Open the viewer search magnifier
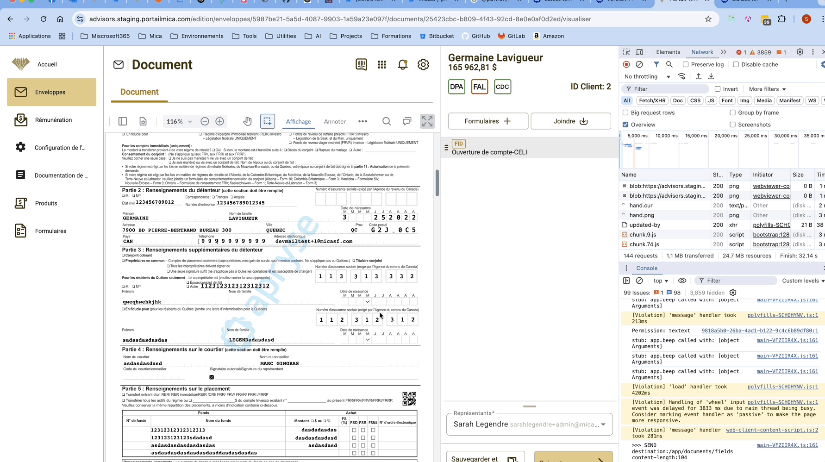This screenshot has height=462, width=825. [387, 121]
